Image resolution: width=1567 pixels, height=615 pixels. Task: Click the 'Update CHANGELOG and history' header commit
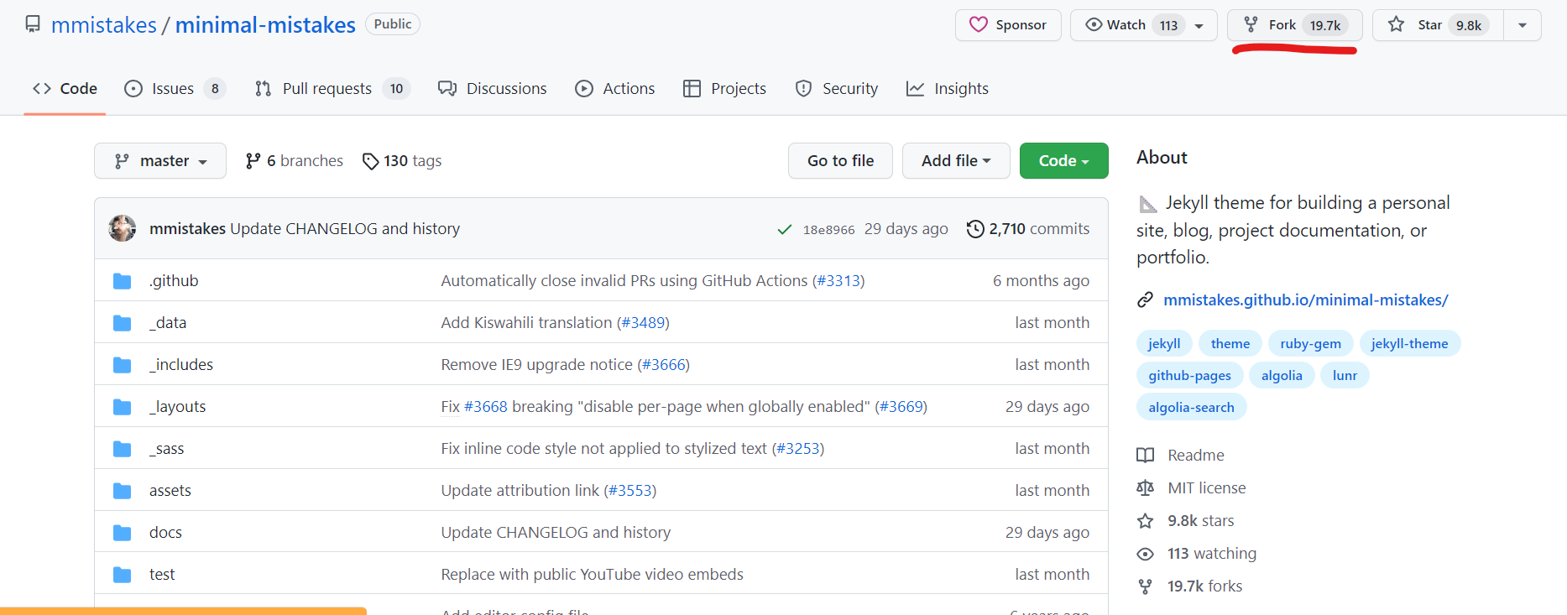coord(345,229)
